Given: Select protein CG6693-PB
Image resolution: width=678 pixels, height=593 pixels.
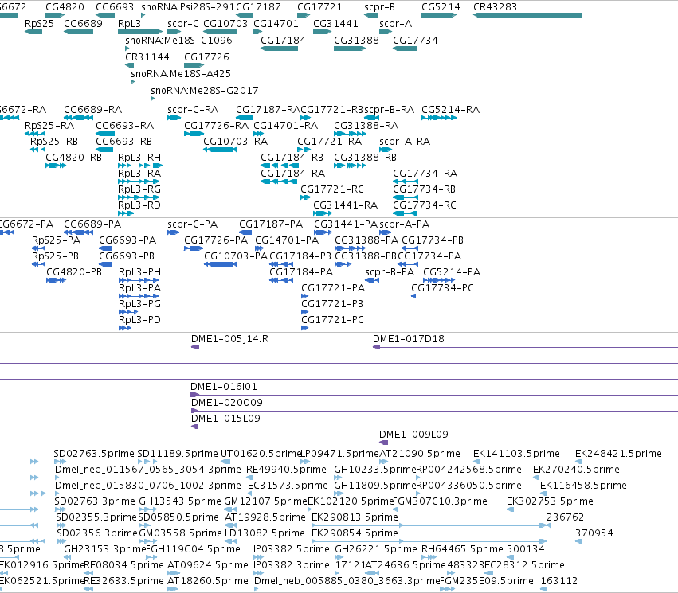Looking at the screenshot, I should (x=105, y=264).
